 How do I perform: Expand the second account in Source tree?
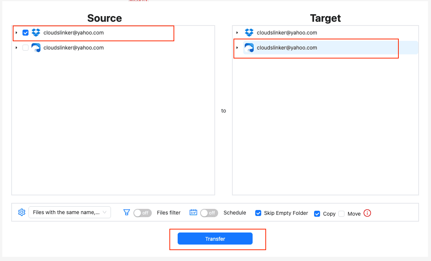point(16,48)
